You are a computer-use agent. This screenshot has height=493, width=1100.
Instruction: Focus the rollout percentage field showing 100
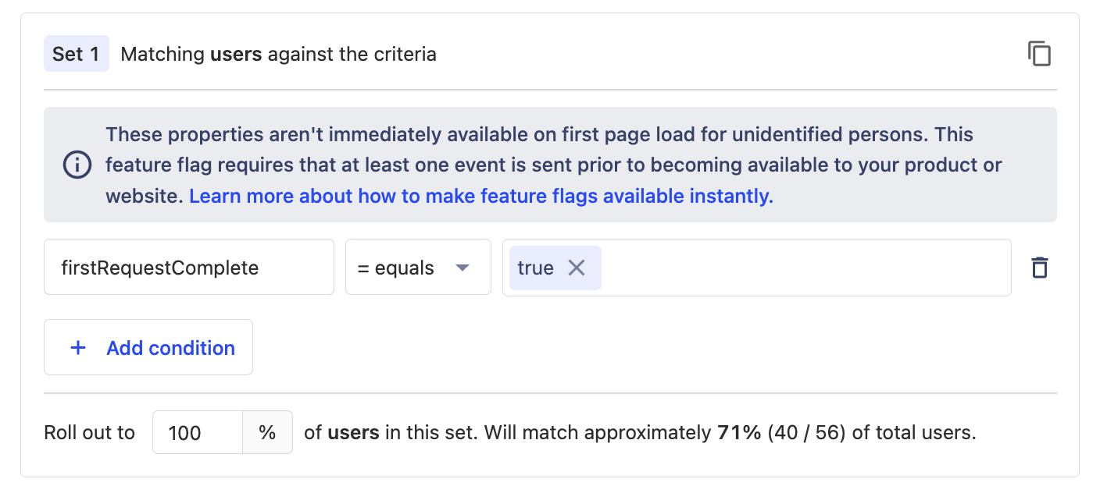197,432
